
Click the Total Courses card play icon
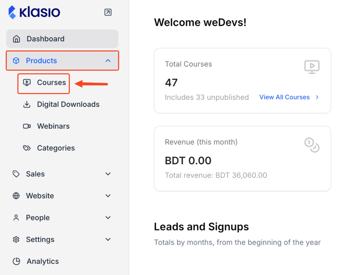(x=312, y=67)
